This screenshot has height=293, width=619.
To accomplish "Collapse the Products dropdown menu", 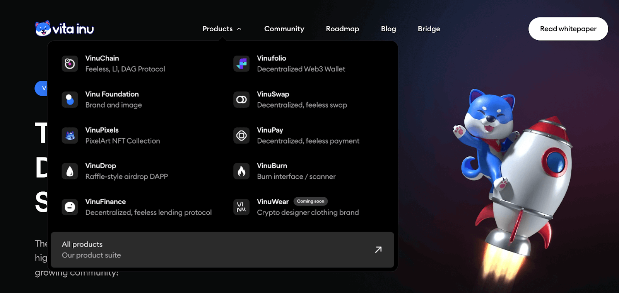I will [x=217, y=29].
